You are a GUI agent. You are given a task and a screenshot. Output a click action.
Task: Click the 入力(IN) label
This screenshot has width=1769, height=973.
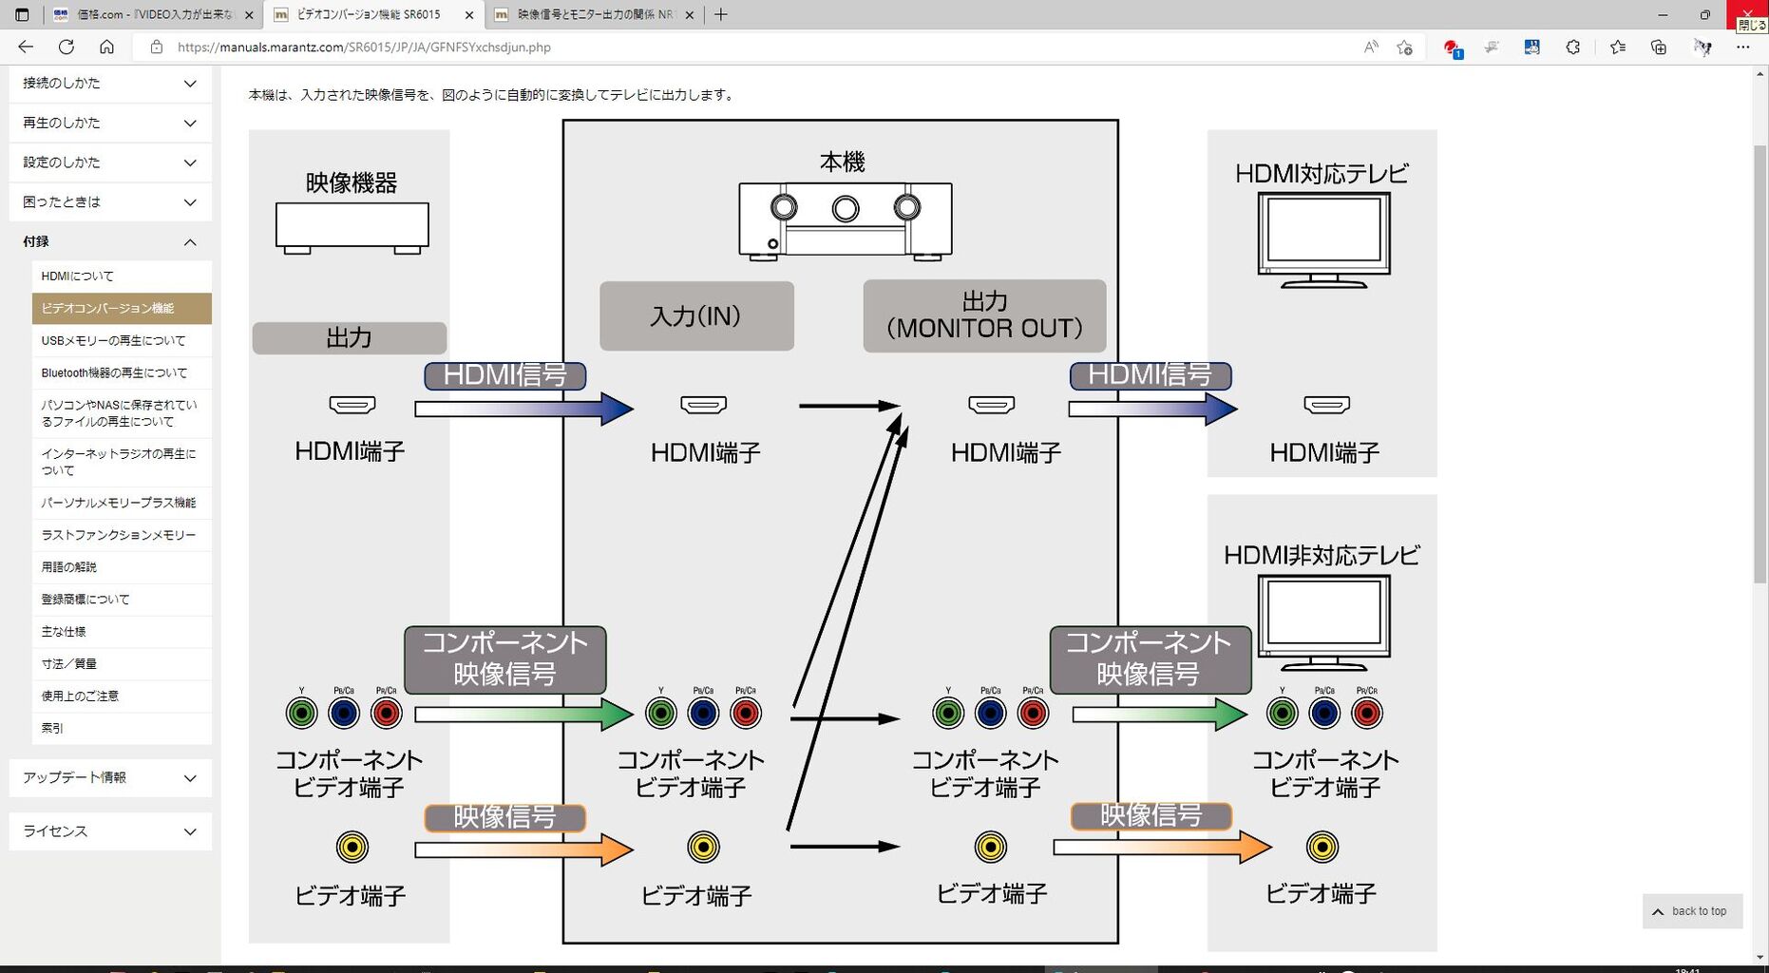[696, 316]
